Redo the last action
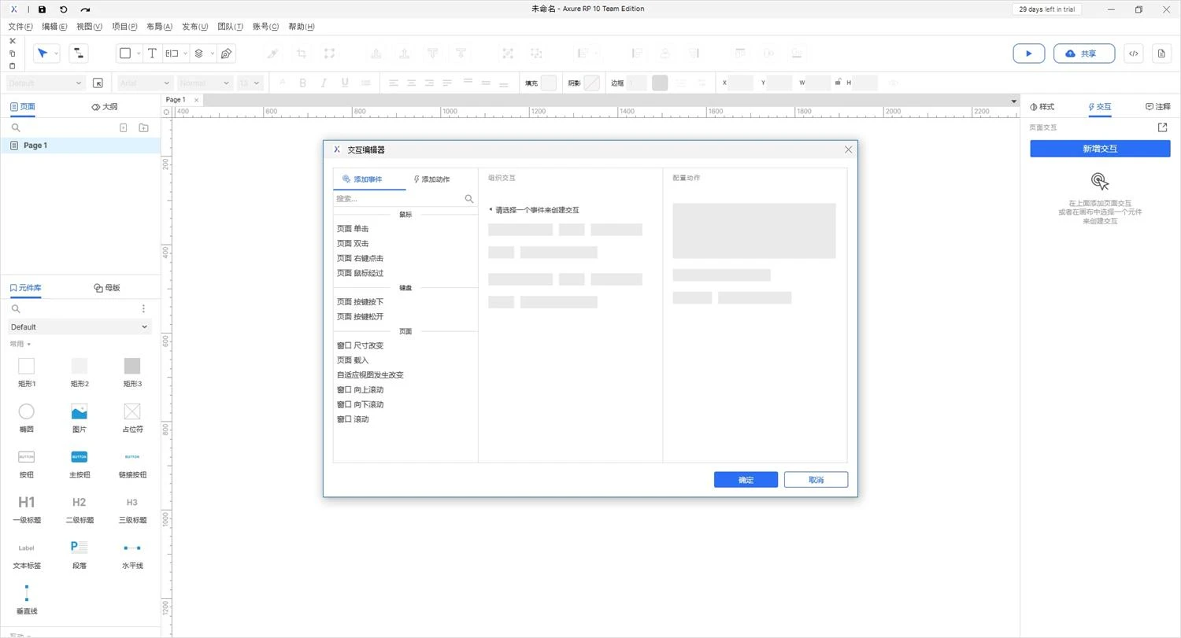 tap(85, 9)
